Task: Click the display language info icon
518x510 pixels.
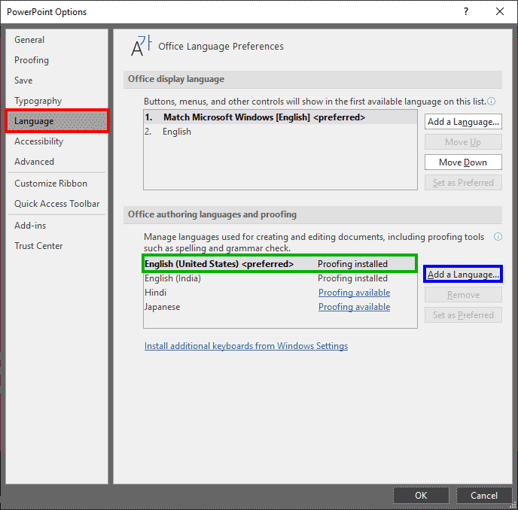Action: point(491,102)
